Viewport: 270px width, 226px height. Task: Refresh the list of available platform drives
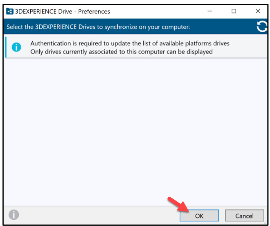262,26
